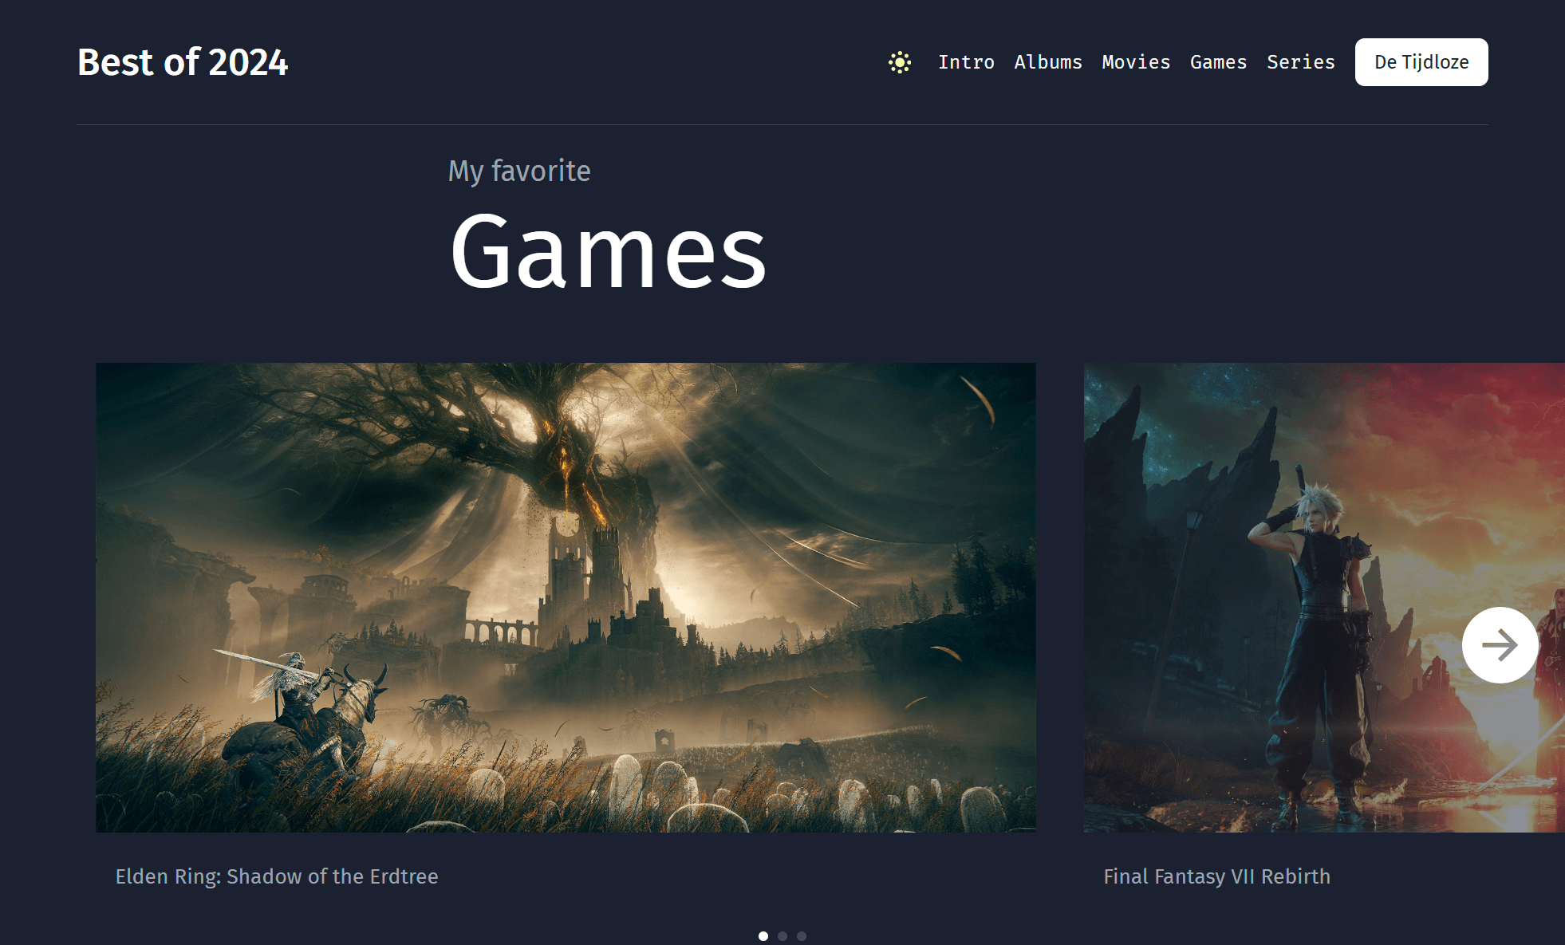Click the My favorite subtitle text

[x=519, y=171]
